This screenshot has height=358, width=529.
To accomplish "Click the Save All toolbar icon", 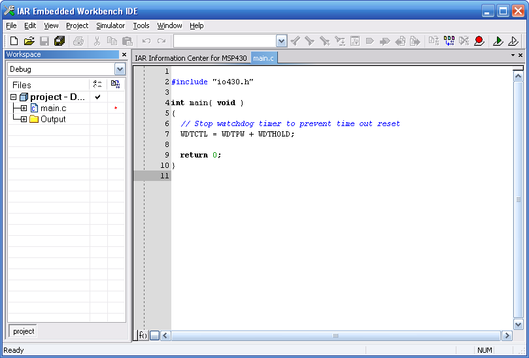I will pos(60,41).
